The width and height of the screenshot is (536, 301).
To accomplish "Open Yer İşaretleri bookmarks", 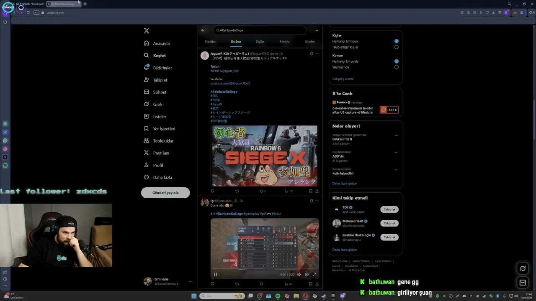I will pos(160,129).
